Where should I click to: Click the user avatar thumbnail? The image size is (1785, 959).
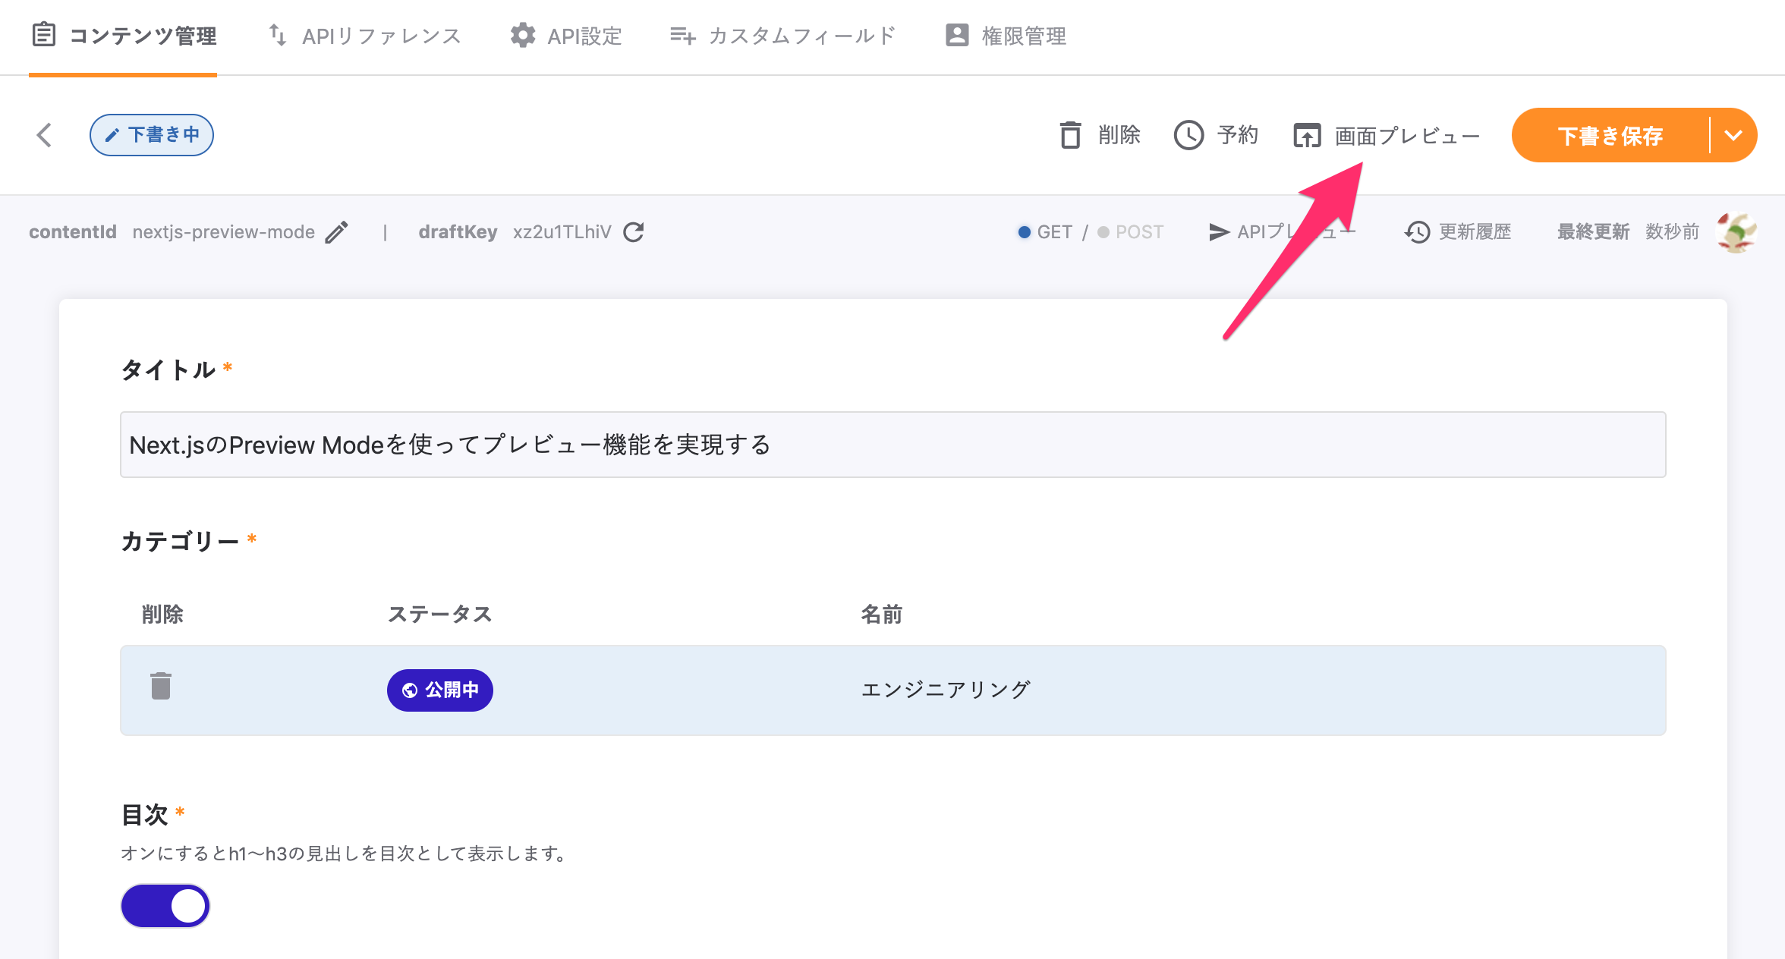(1736, 232)
